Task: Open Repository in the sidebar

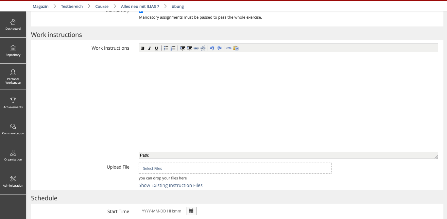Action: point(13,51)
